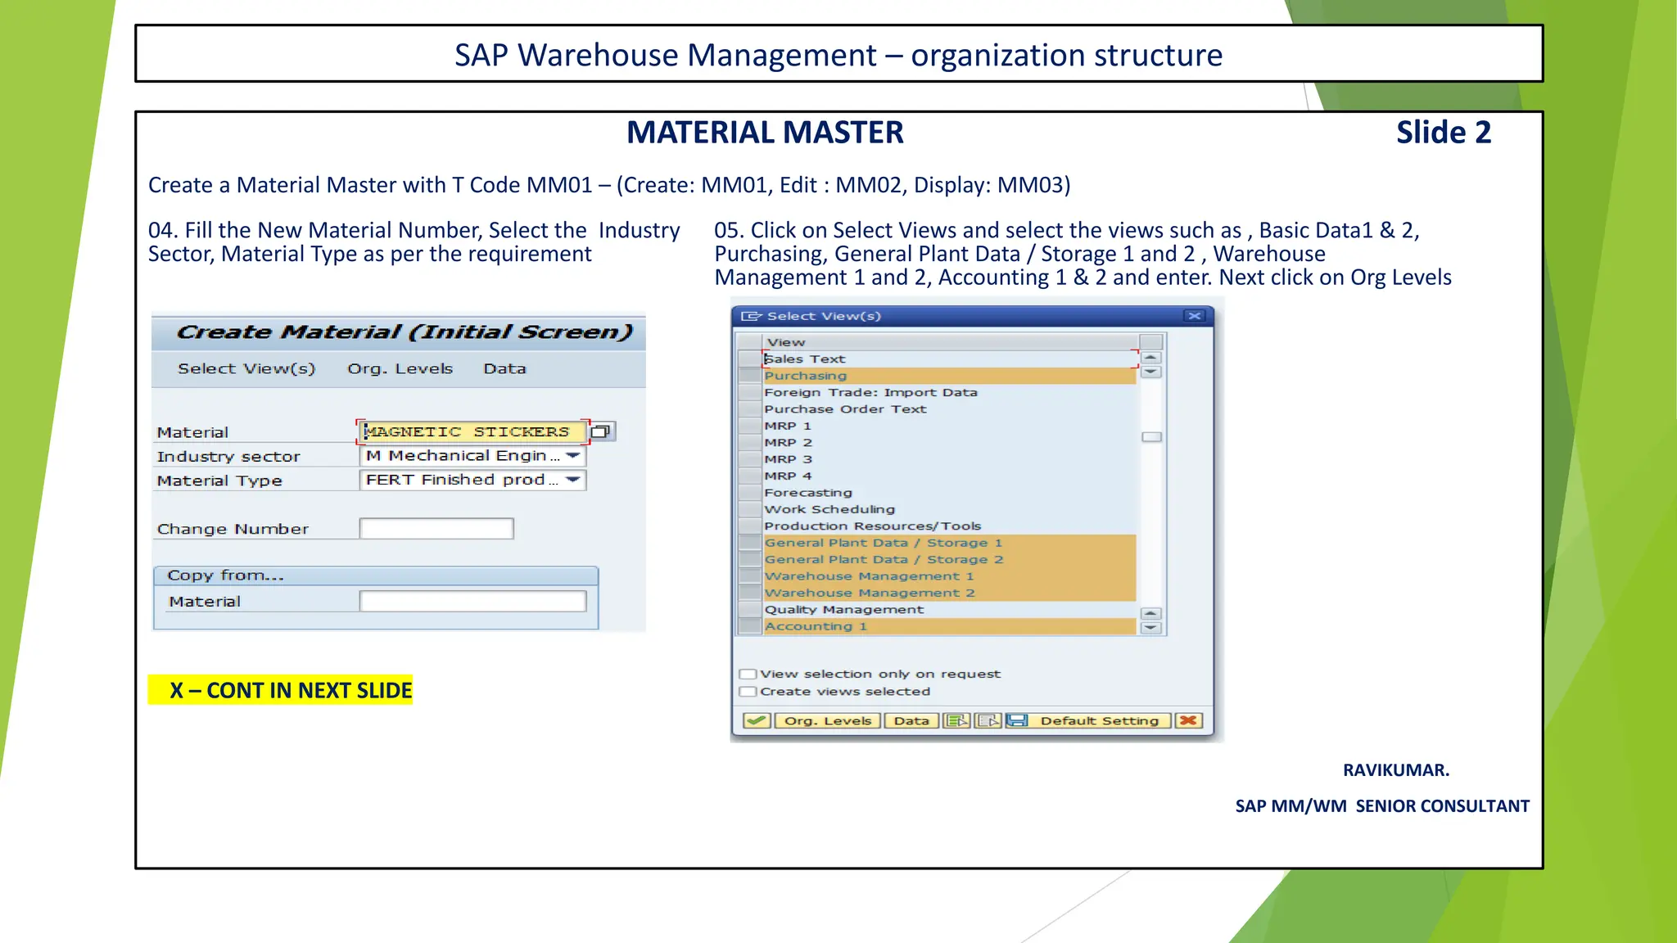Image resolution: width=1677 pixels, height=943 pixels.
Task: Select Foreign Trade: Import Data view
Action: tap(949, 392)
